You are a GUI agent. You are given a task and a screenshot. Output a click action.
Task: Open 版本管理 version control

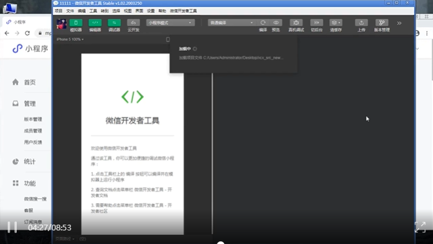381,23
